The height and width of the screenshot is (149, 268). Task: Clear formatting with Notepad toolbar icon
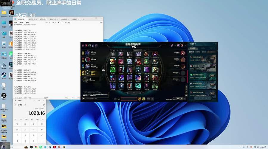[x=69, y=23]
